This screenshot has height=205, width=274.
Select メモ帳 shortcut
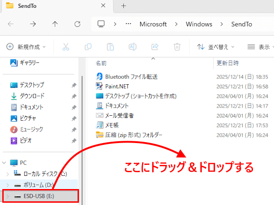click(x=107, y=125)
